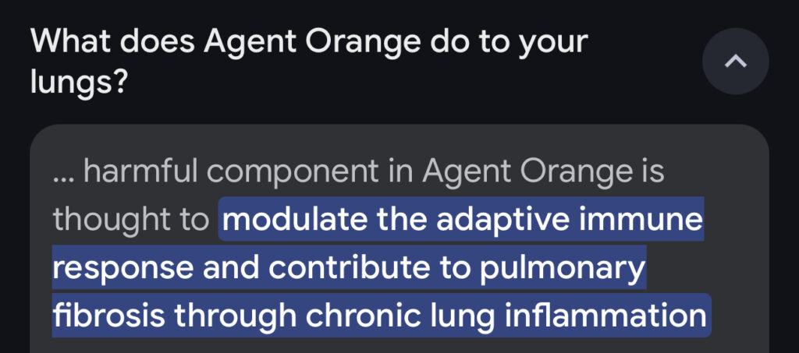Collapse the Agent Orange question with chevron
Image resolution: width=799 pixels, height=353 pixels.
[735, 61]
